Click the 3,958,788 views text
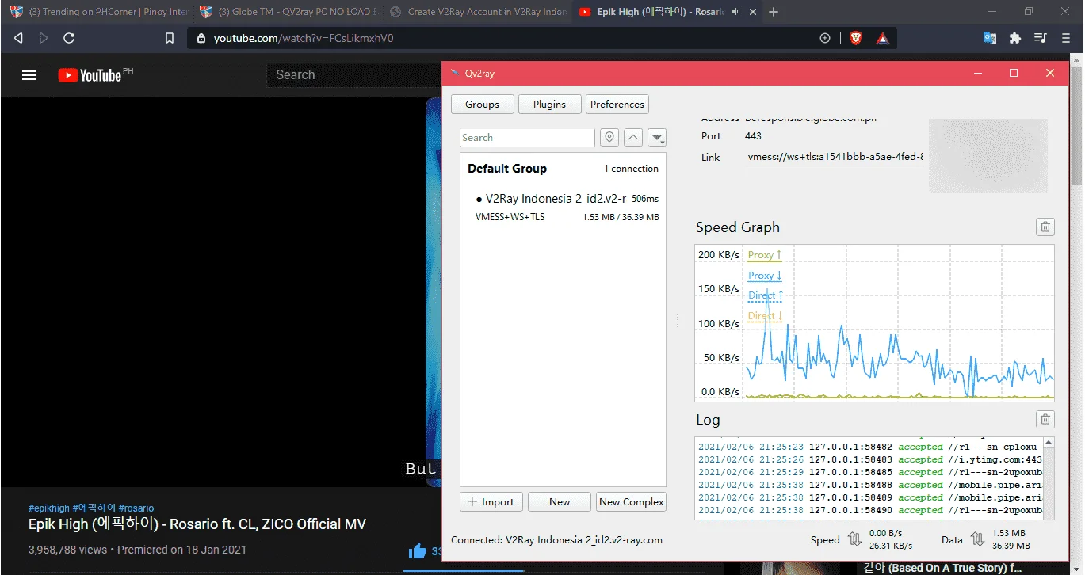The image size is (1085, 575). click(67, 550)
